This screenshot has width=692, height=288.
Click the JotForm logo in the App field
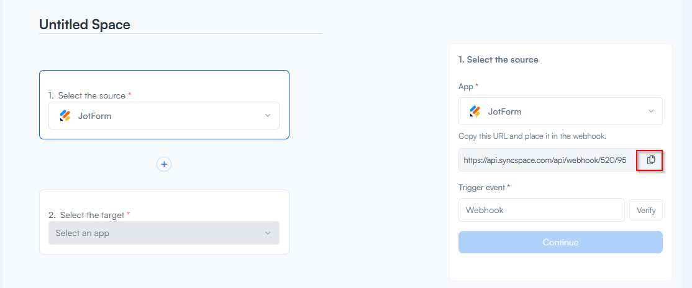475,111
